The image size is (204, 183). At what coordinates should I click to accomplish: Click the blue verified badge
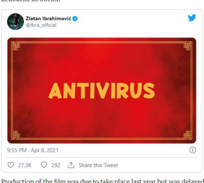coord(75,19)
